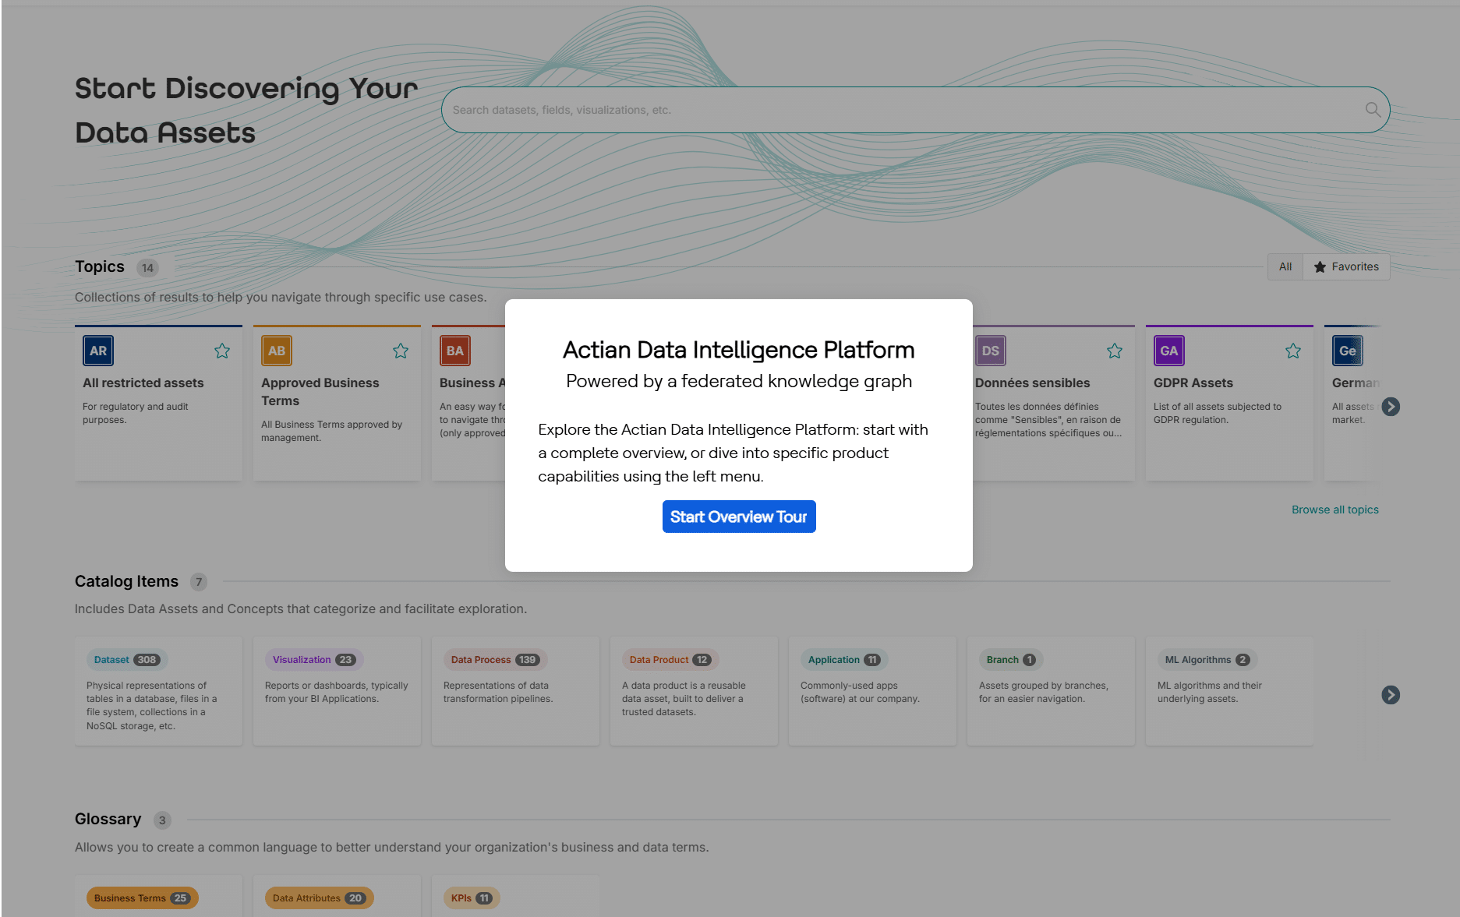Screen dimensions: 1460x917
Task: Open the BA topic icon
Action: tap(455, 351)
